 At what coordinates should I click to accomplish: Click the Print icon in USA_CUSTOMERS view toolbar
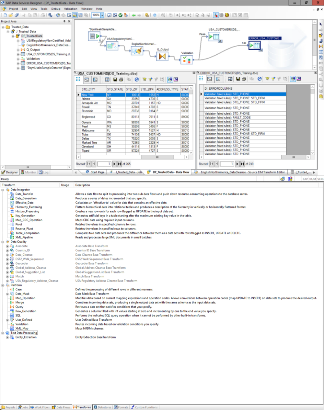pyautogui.click(x=121, y=79)
